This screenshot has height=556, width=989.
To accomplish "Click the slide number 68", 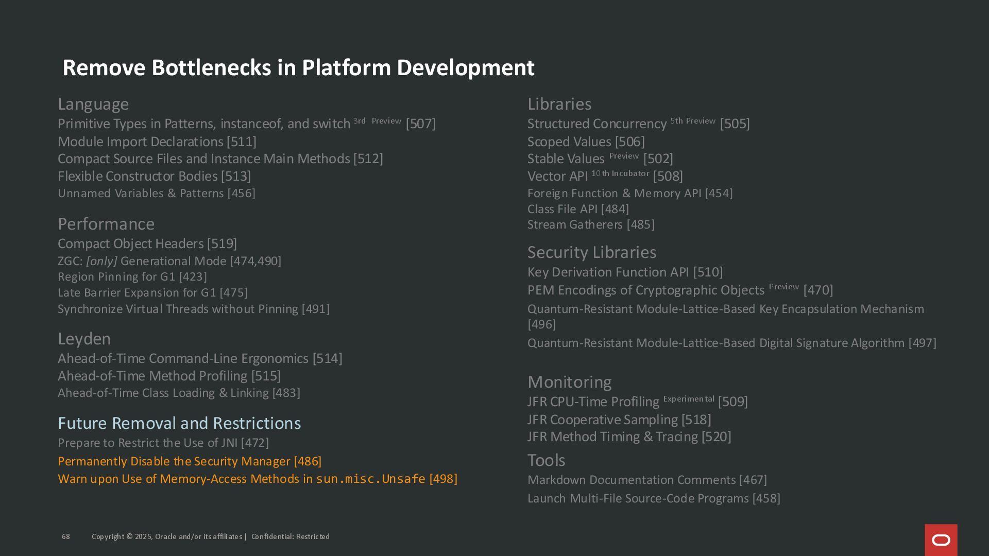I will click(66, 536).
